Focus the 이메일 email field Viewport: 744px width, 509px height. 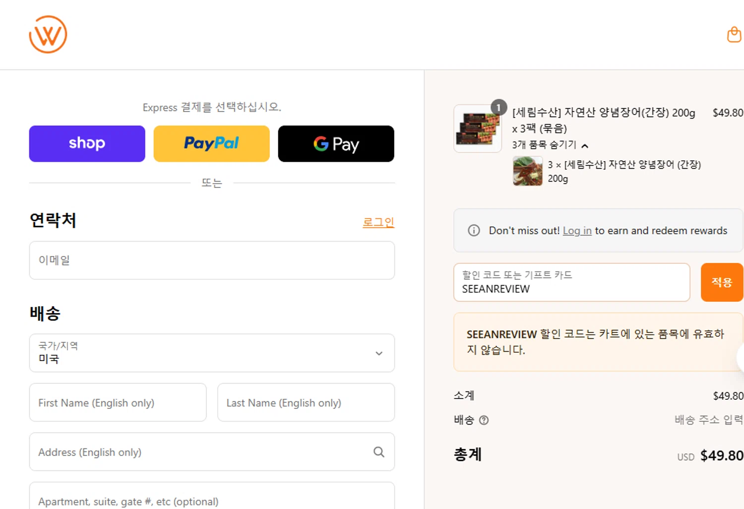tap(212, 260)
